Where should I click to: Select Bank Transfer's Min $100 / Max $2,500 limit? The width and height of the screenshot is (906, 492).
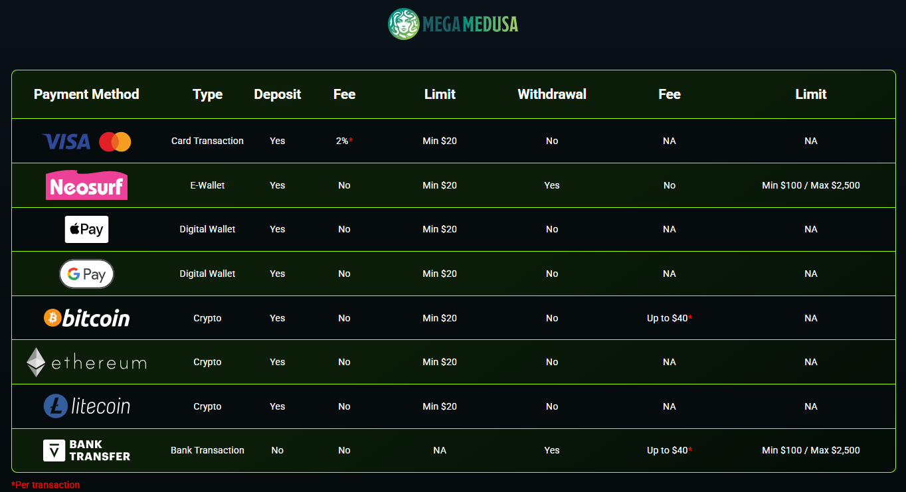pyautogui.click(x=811, y=450)
